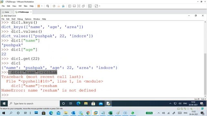207x116 pixels.
Task: Open File Explorer in the guest taskbar
Action: coord(86,103)
